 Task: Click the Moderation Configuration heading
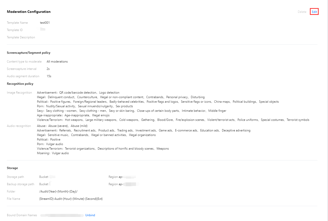click(29, 12)
